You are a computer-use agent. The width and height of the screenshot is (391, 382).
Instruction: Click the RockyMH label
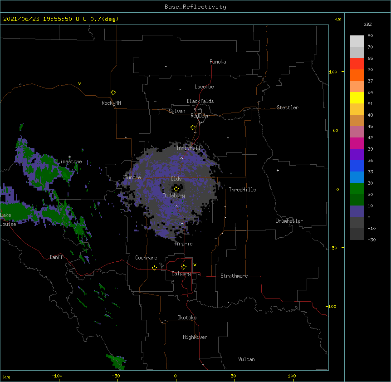pyautogui.click(x=111, y=103)
